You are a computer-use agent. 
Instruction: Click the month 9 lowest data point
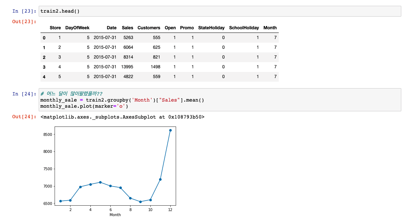[140, 202]
